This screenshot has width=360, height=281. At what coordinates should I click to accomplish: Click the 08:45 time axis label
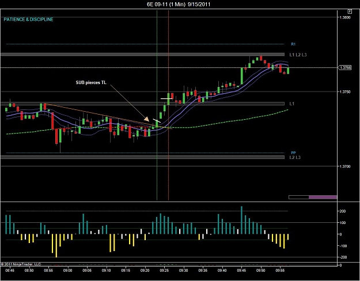point(10,271)
